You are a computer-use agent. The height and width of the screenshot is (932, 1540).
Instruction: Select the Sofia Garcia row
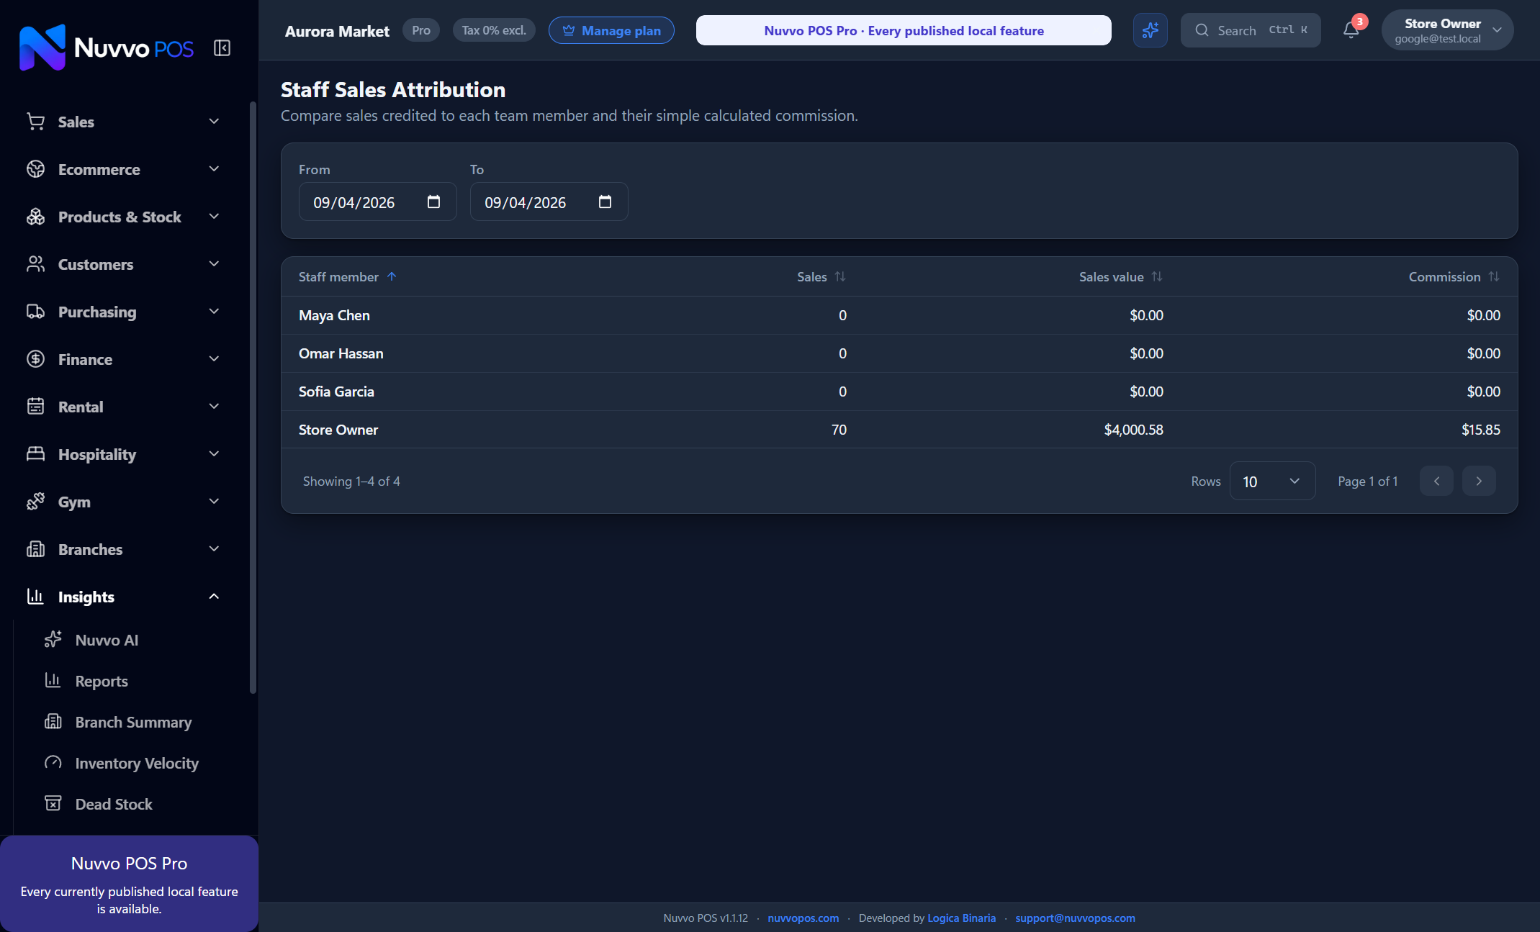point(899,392)
